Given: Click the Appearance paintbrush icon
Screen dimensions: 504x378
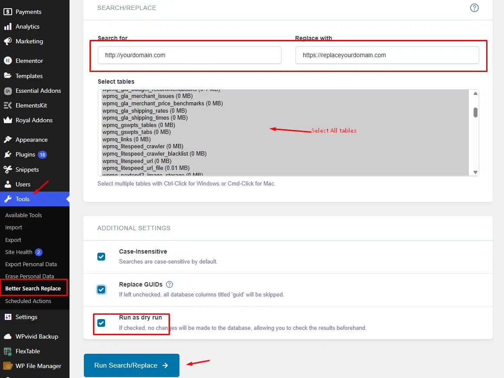Looking at the screenshot, I should (x=8, y=140).
